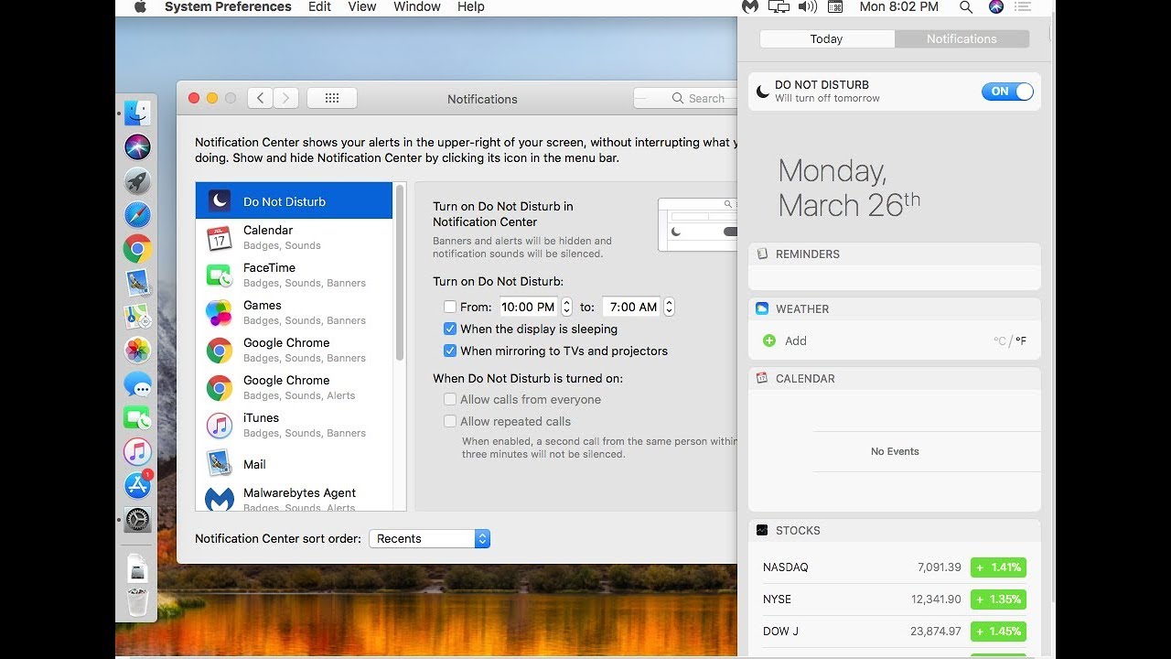Select Games in notifications list
Screen dimensions: 1171x659
coord(294,313)
